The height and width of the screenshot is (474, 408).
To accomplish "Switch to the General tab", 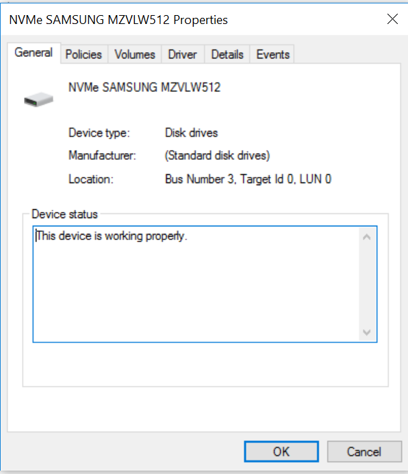I will tap(34, 53).
